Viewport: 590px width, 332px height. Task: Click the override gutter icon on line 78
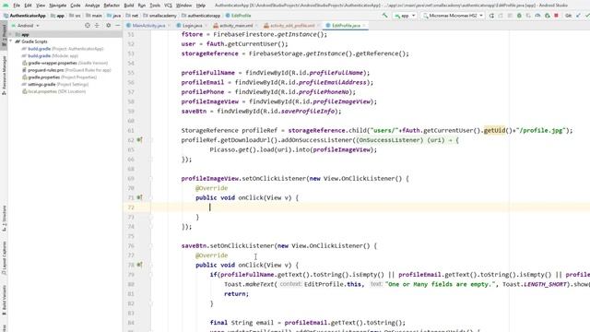139,265
